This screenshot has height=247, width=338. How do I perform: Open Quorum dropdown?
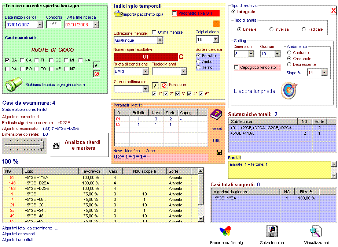[x=278, y=54]
